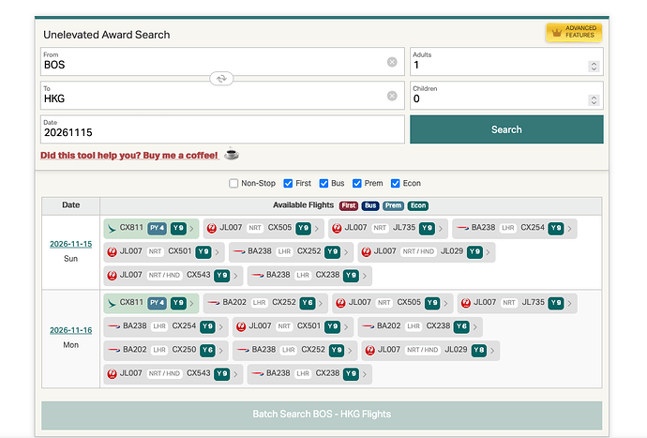647x438 pixels.
Task: Select the PY 4 premium badge on Sunday's CX811
Action: pyautogui.click(x=157, y=228)
